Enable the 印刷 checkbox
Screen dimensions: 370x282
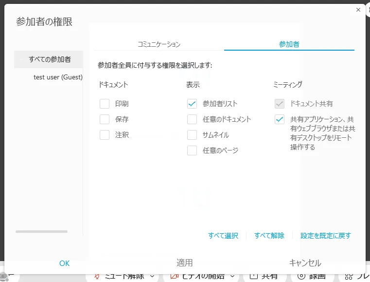[105, 104]
